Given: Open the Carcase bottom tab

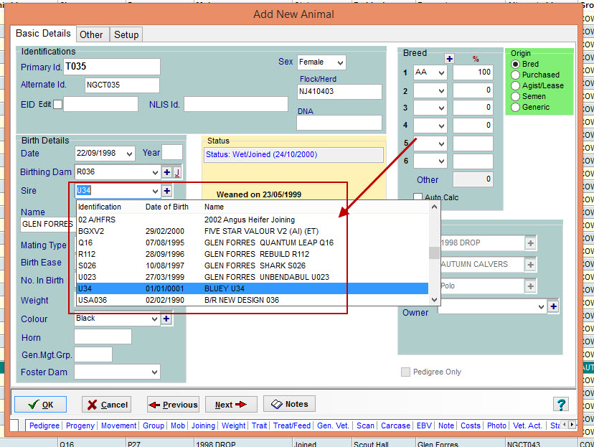Looking at the screenshot, I should (395, 425).
